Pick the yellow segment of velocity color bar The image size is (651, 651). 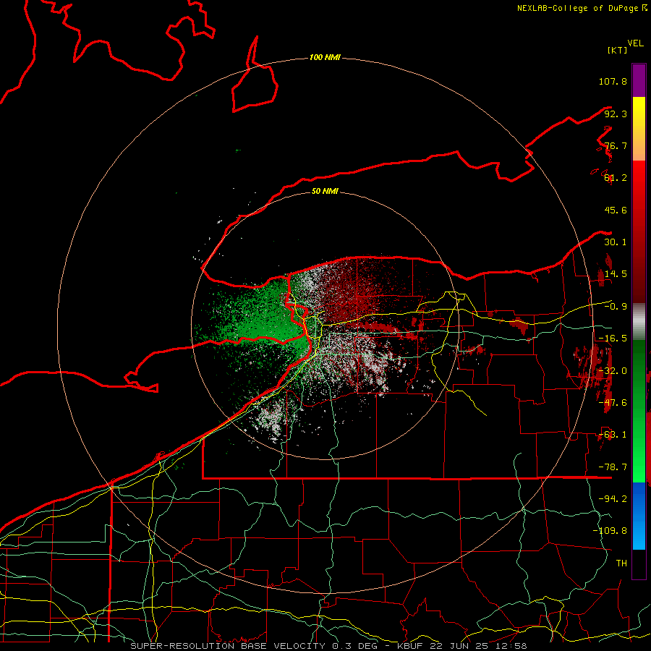639,129
